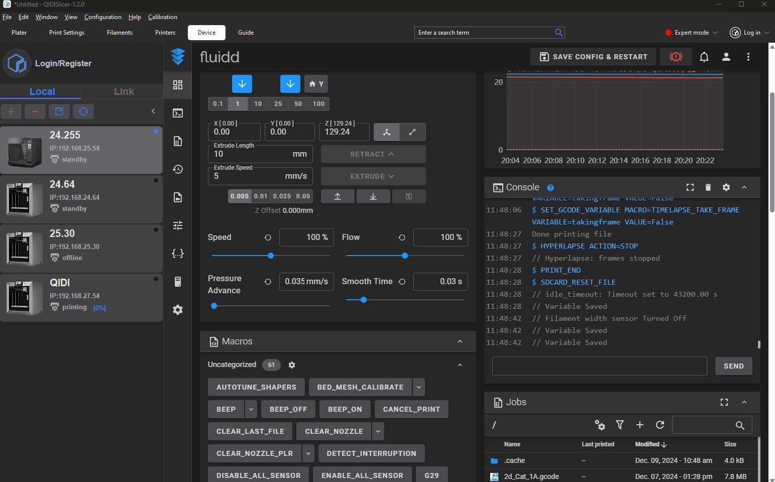Clear console with trash icon
Image resolution: width=775 pixels, height=482 pixels.
click(x=708, y=187)
